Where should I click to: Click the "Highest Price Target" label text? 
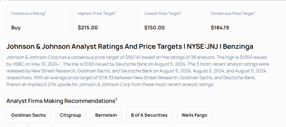click(96, 14)
